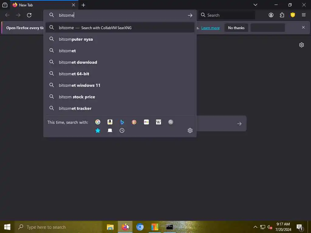Open Firefox View icon

(x=5, y=5)
